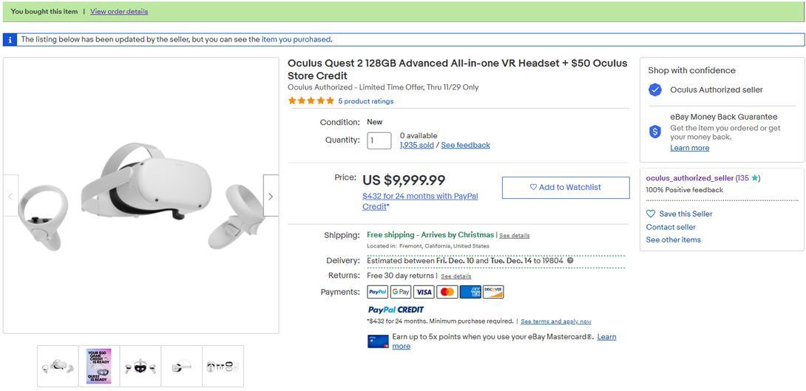Screen dimensions: 806x391
Task: Click the blue info icon in notice bar
Action: [10, 40]
